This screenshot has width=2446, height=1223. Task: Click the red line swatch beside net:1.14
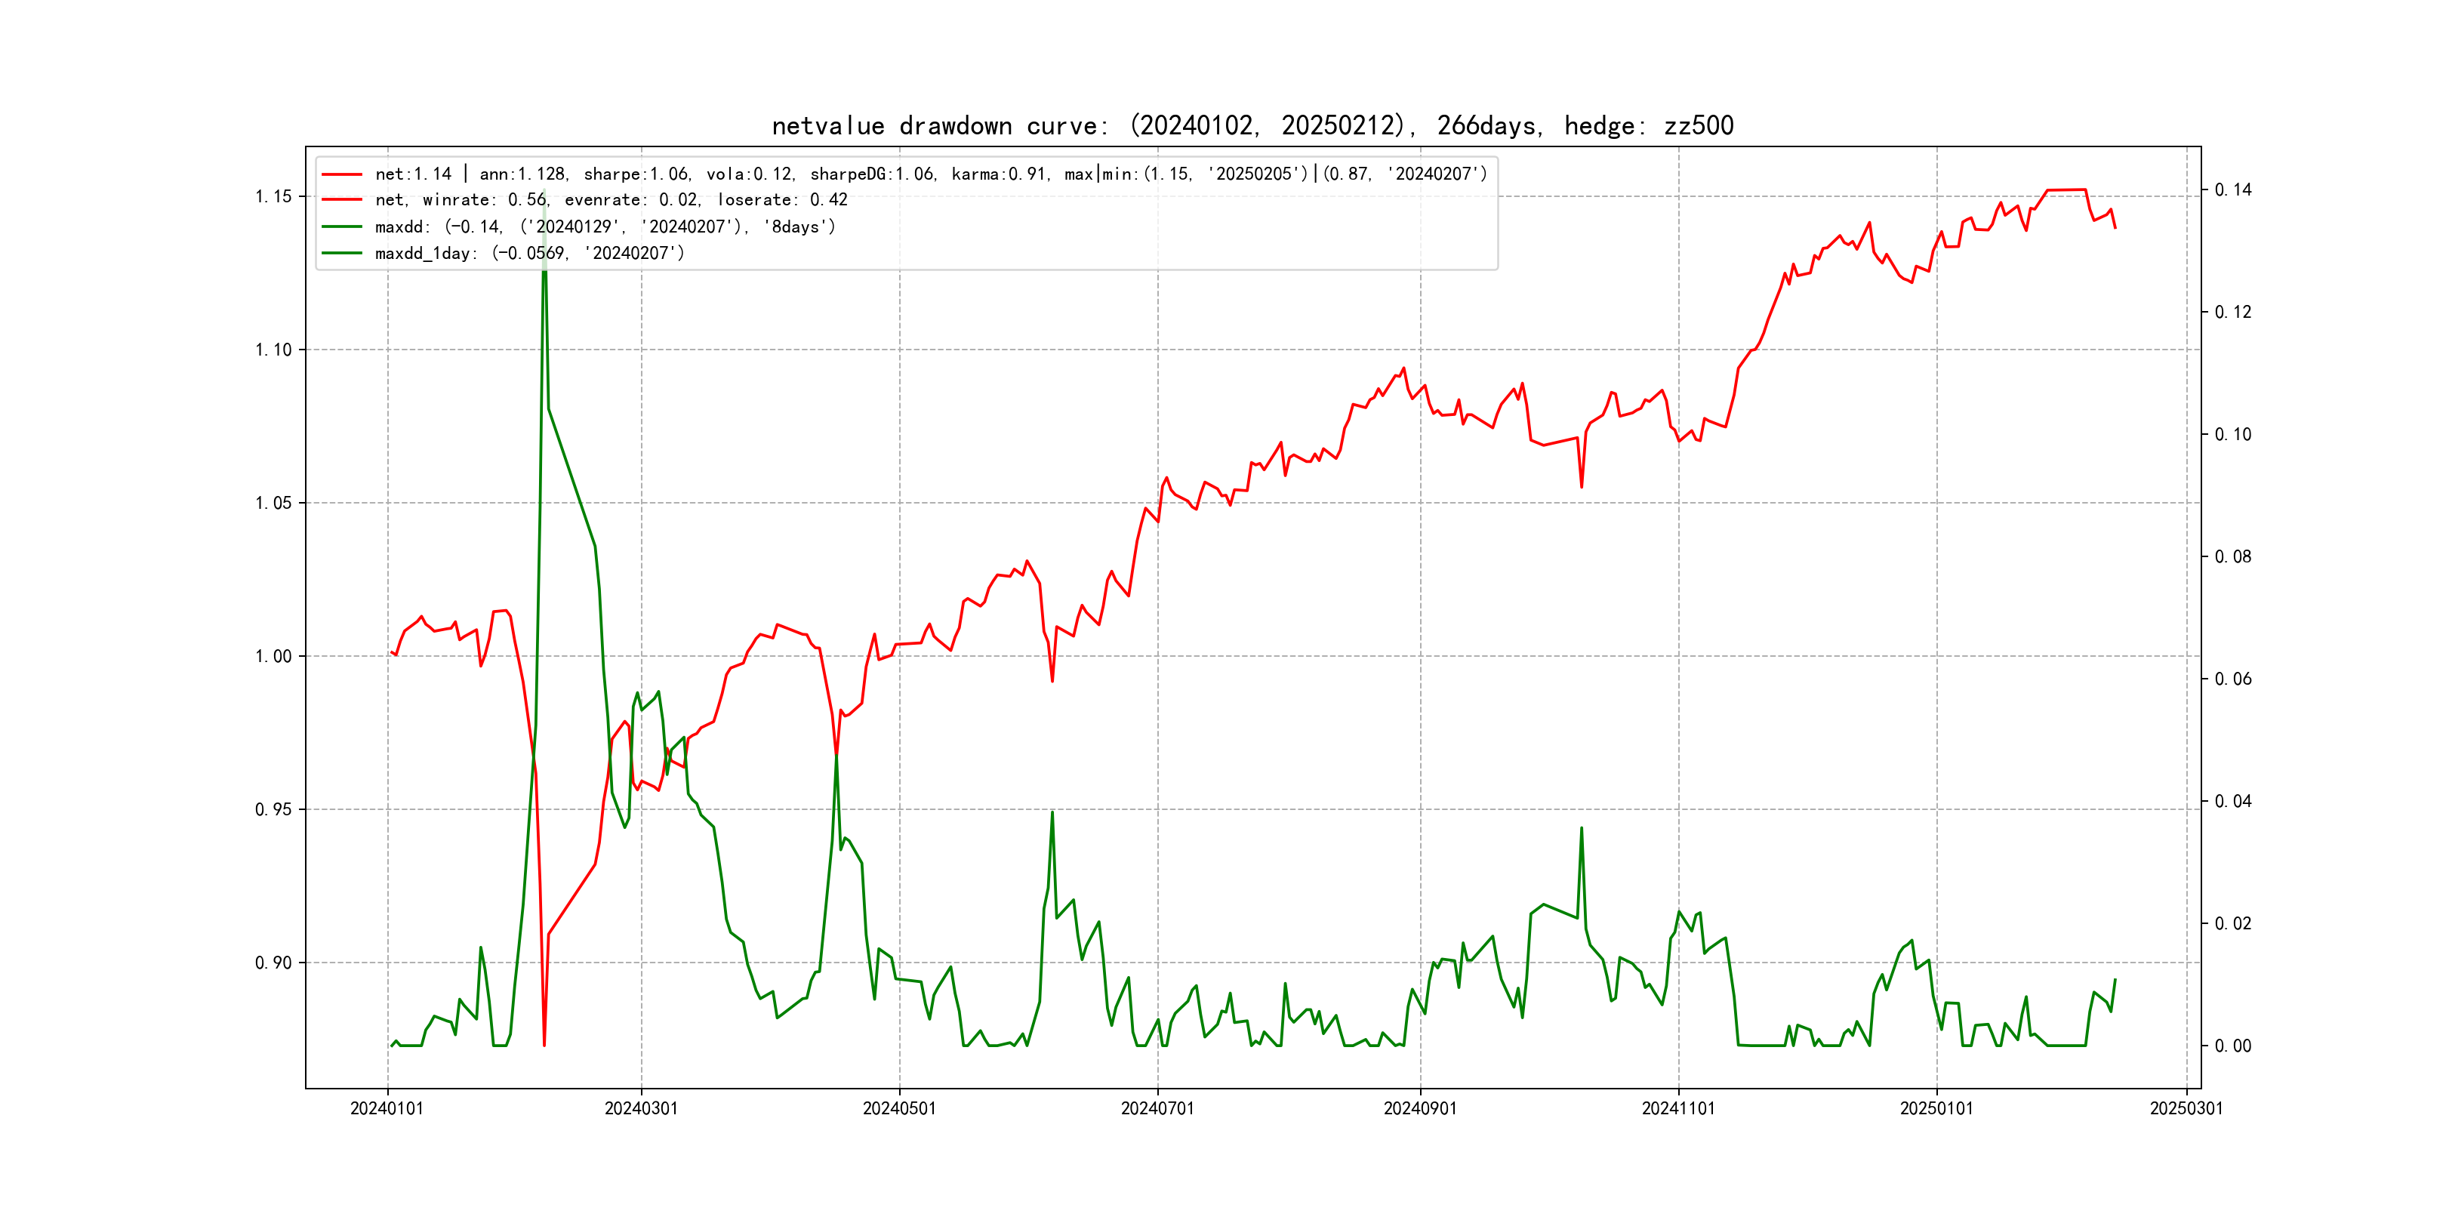tap(342, 174)
